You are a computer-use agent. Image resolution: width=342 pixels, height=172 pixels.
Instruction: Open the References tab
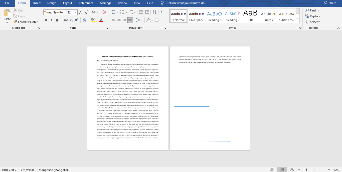(x=86, y=3)
